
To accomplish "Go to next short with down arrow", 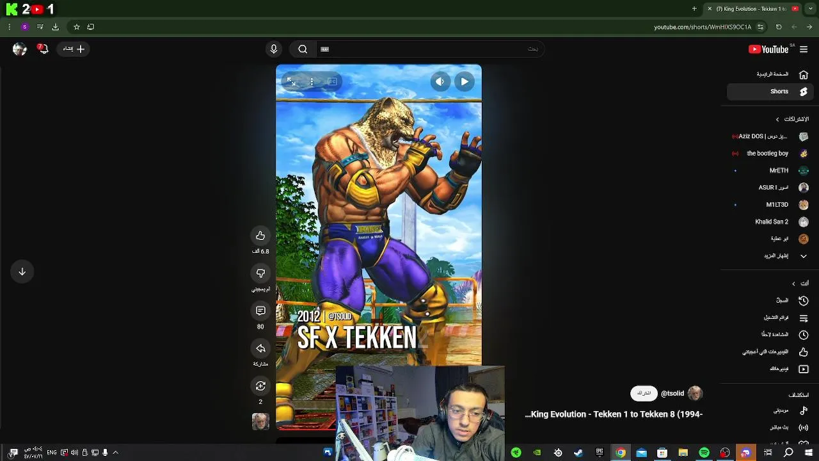I will tap(22, 271).
